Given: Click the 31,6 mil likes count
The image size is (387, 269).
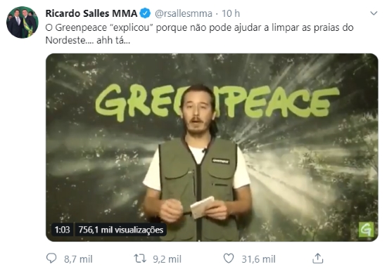Looking at the screenshot, I should [258, 259].
